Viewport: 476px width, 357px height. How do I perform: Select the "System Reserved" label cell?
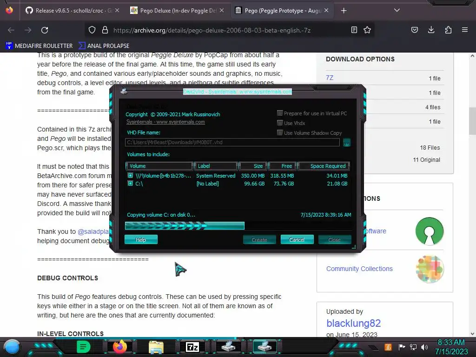[x=216, y=175]
